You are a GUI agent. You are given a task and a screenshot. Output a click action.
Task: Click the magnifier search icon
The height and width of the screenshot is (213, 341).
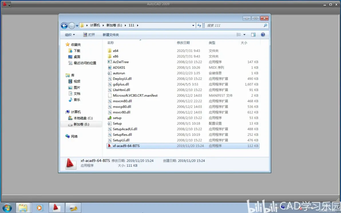[x=265, y=25]
